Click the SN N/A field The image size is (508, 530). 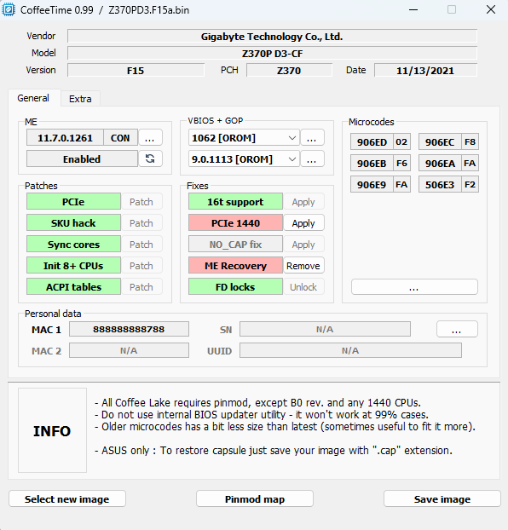(x=325, y=329)
